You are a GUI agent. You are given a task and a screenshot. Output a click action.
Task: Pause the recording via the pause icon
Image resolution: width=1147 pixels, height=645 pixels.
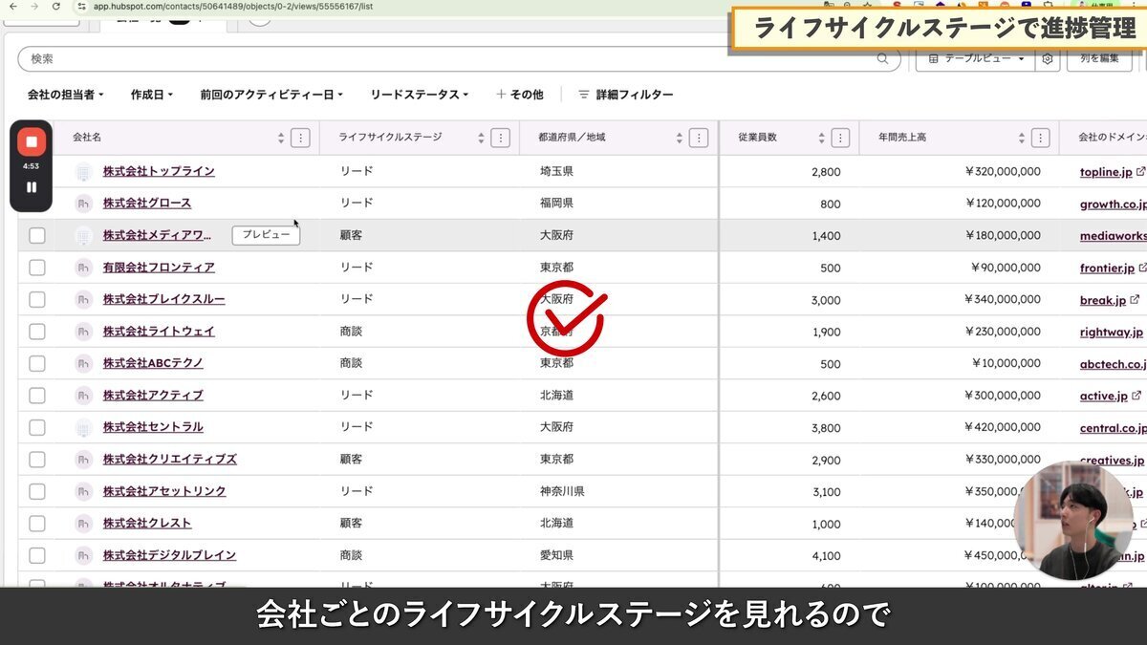coord(30,187)
